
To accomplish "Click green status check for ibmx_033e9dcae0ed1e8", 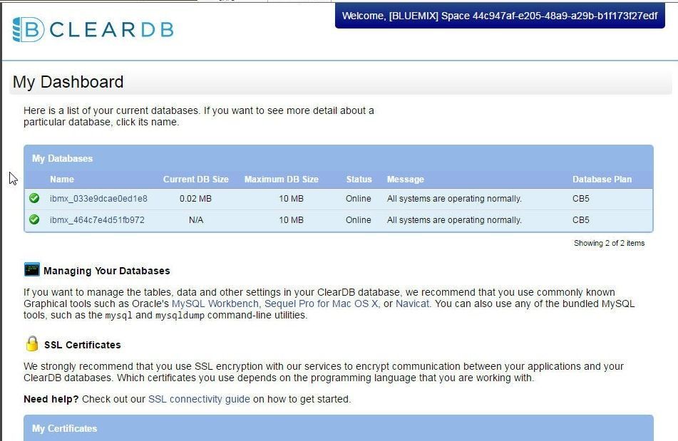I will coord(34,198).
